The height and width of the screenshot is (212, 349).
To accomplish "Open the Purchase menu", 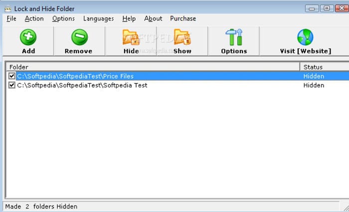I will coord(183,19).
